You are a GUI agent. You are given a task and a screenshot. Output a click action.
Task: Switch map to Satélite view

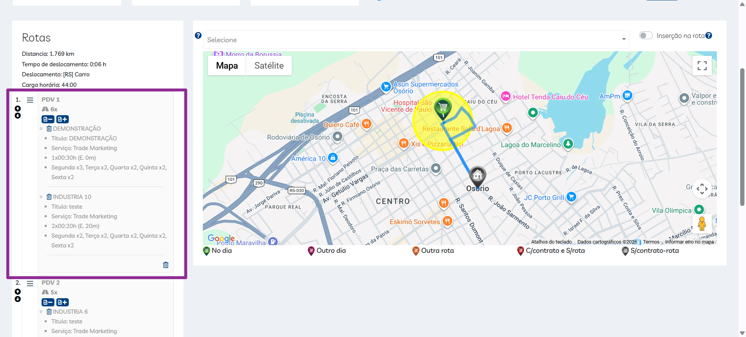coord(269,66)
